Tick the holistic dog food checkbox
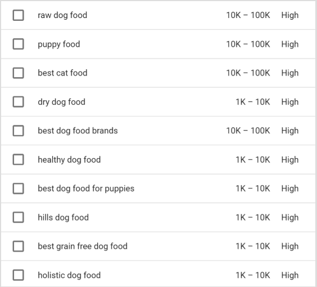317x287 pixels. tap(19, 275)
